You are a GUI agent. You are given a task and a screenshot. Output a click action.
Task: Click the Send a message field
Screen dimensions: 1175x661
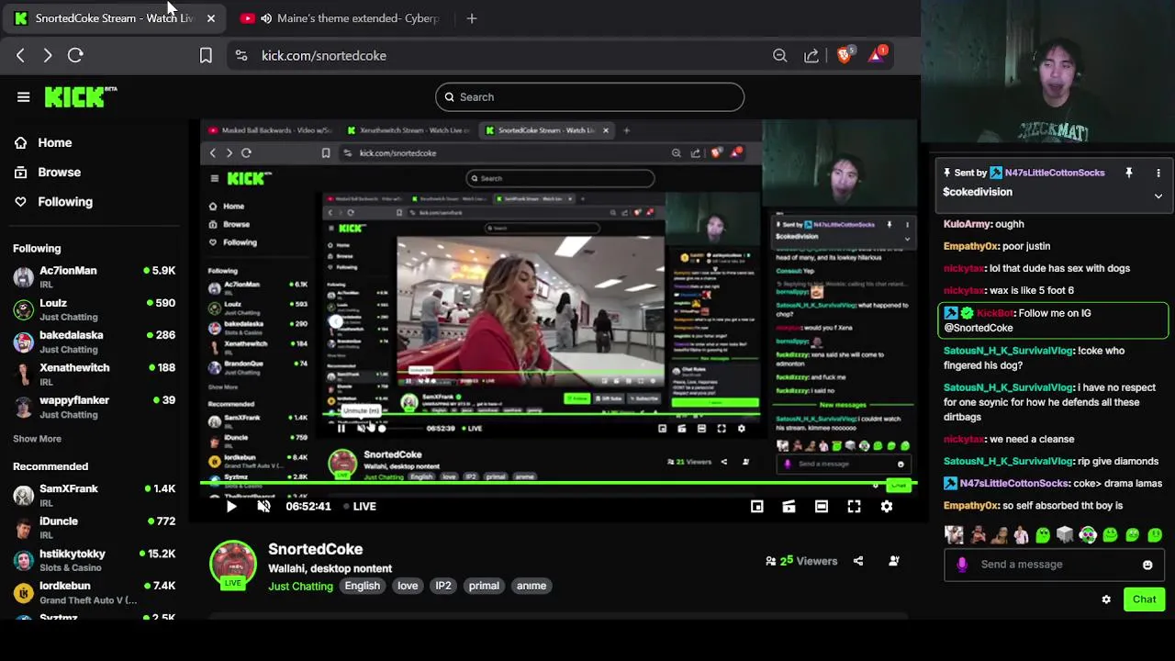1056,565
